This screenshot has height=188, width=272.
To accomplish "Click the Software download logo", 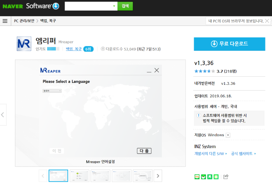I will (x=43, y=6).
